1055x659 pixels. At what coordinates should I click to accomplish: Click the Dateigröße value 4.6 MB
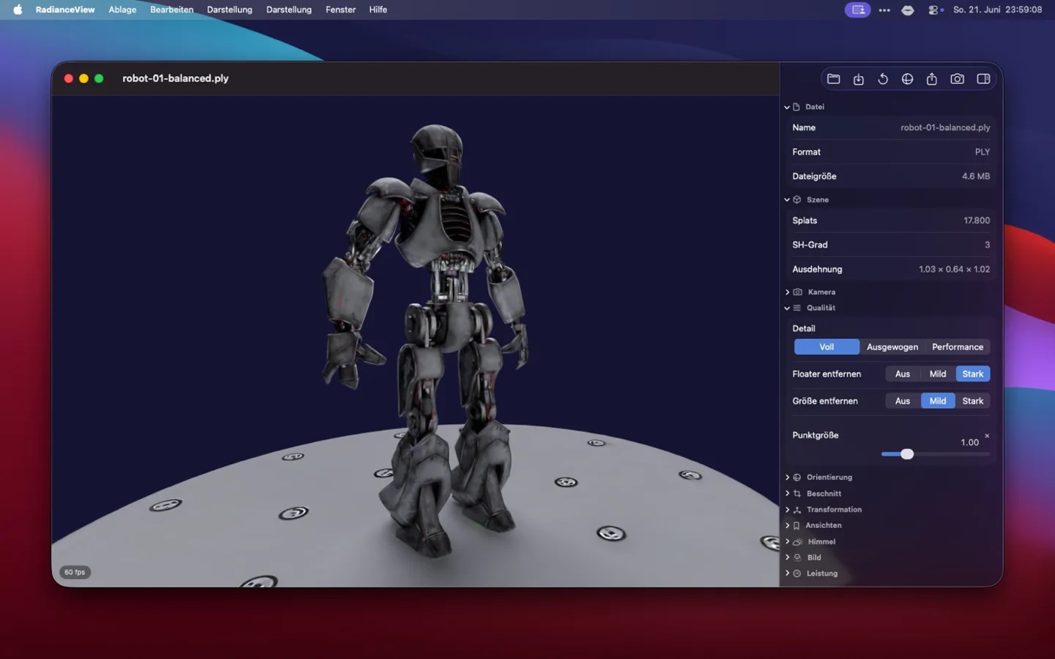point(976,176)
